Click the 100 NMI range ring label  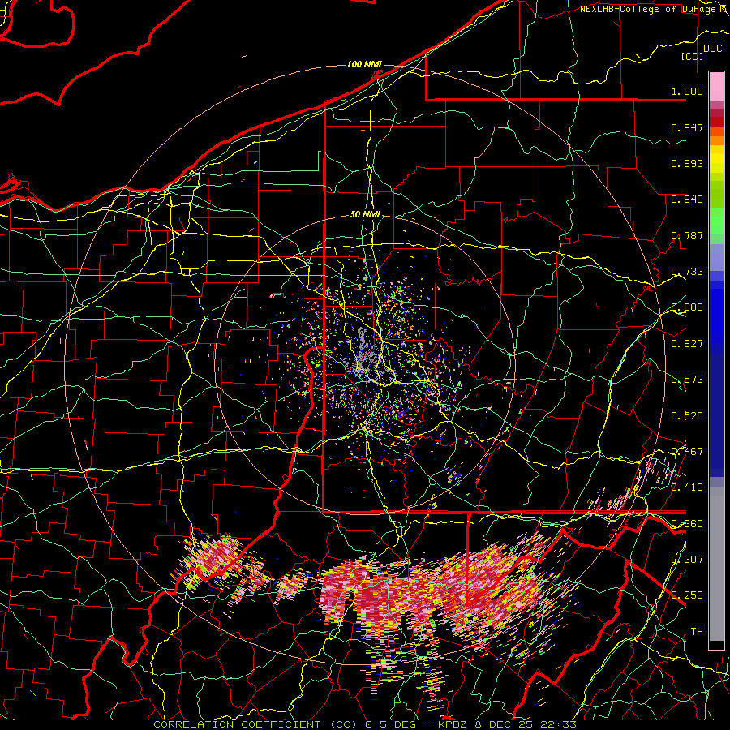tap(364, 64)
